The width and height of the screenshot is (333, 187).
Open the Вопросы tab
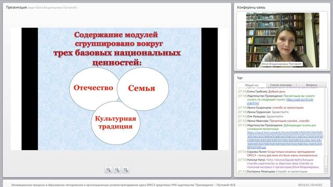(311, 85)
